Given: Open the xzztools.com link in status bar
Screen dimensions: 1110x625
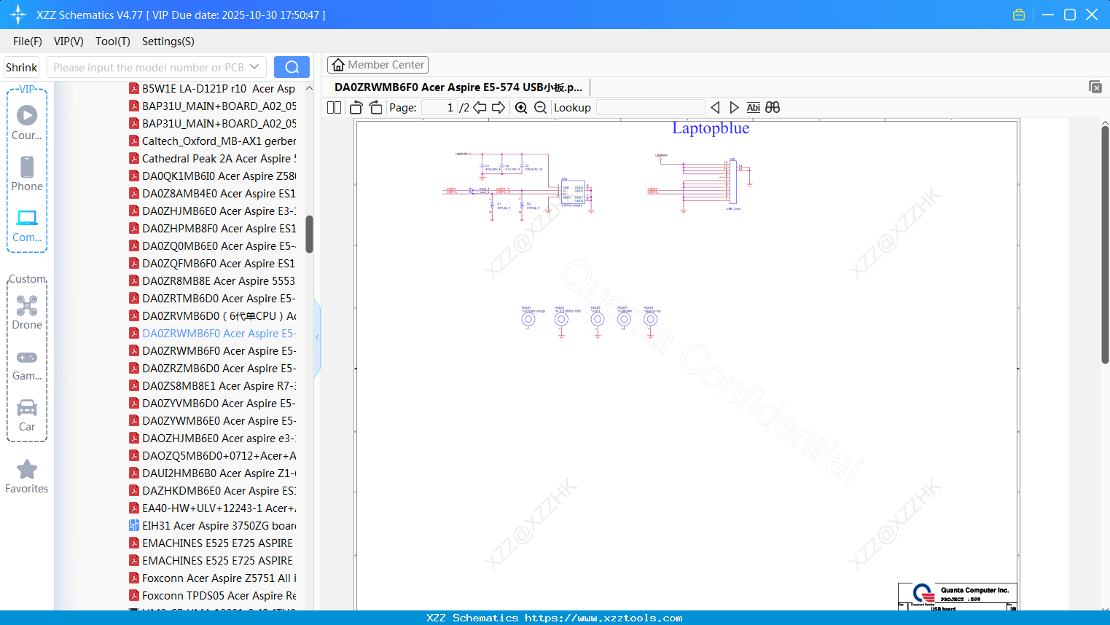Looking at the screenshot, I should coord(603,618).
